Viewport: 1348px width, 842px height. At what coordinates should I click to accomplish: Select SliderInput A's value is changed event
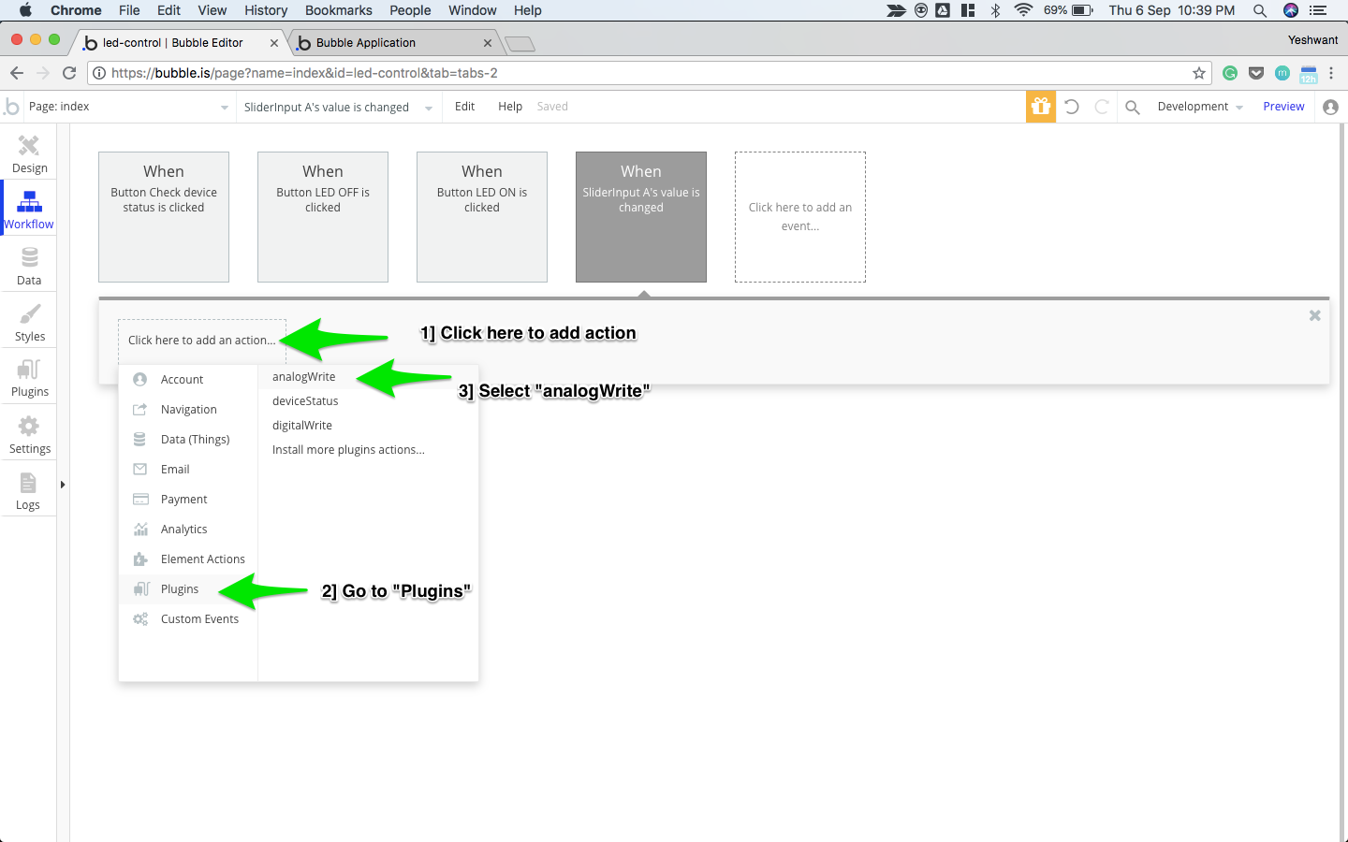(x=641, y=217)
